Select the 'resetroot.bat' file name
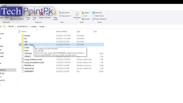 29,68
